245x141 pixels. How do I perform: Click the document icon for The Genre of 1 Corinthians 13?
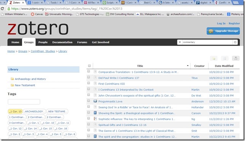tap(95, 130)
